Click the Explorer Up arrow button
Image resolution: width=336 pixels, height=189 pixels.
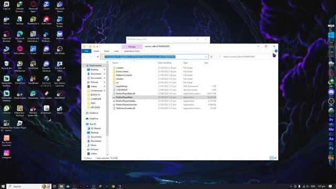98,57
